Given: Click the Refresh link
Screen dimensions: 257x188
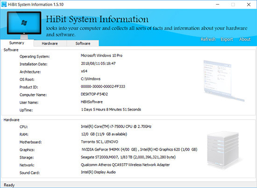Looking at the screenshot, I should click(208, 39).
